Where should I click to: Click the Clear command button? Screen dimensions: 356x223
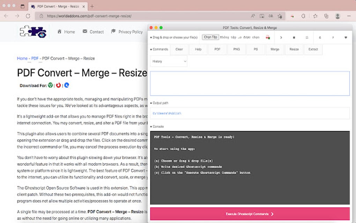tap(179, 49)
